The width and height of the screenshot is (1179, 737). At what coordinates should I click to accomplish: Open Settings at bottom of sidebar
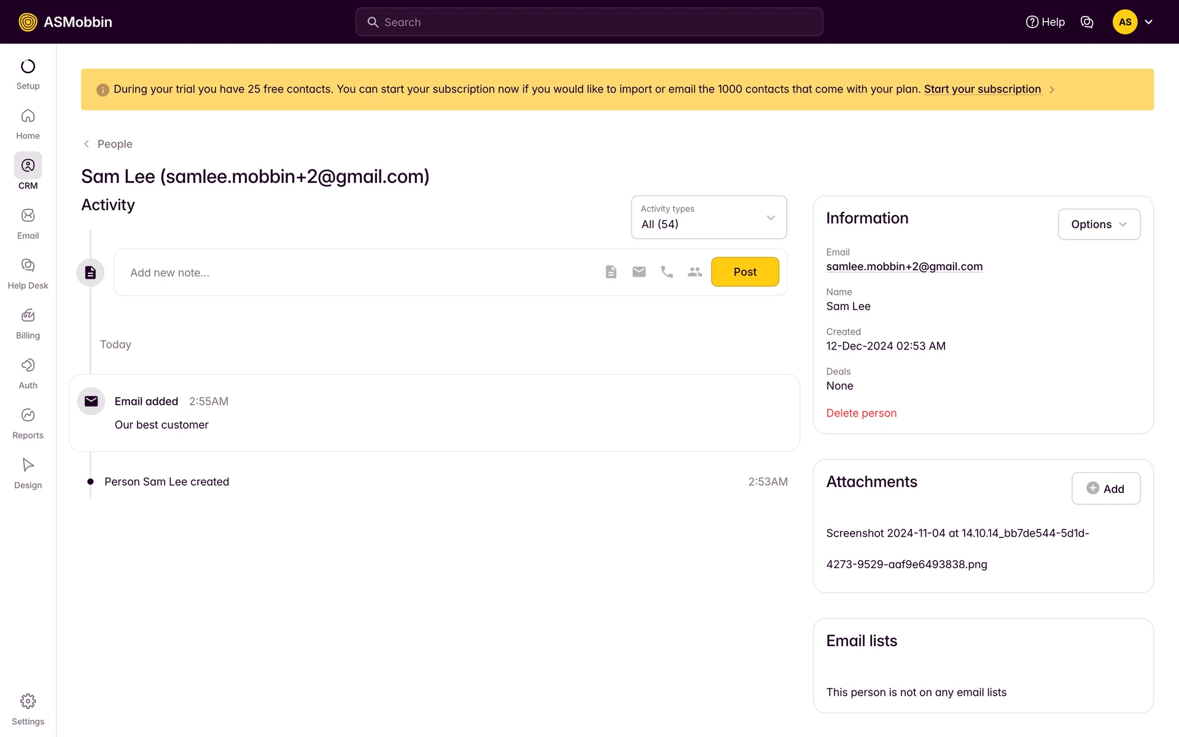[x=28, y=709]
